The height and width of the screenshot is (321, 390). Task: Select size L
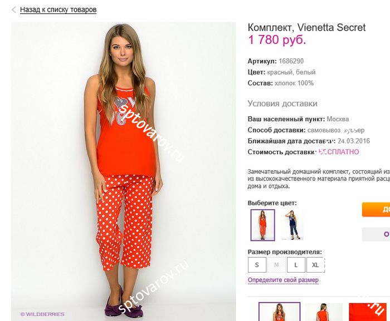(296, 265)
